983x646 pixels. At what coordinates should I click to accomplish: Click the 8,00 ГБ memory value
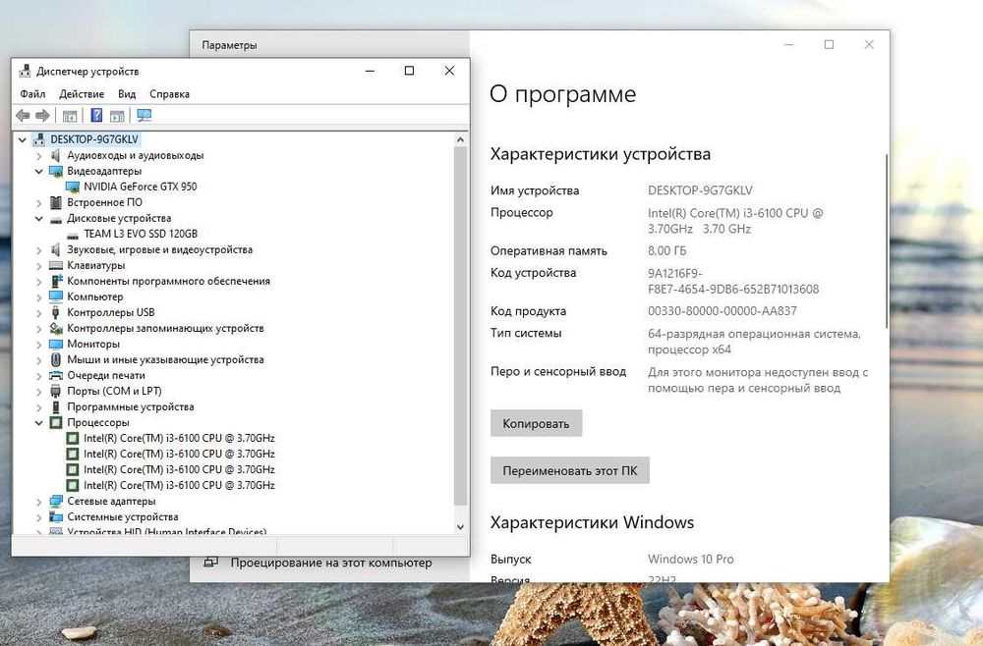(x=667, y=251)
